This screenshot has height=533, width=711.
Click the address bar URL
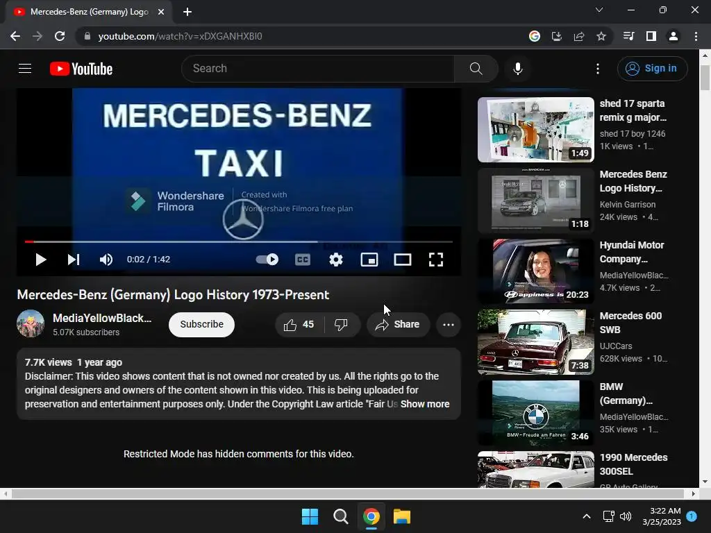point(180,36)
